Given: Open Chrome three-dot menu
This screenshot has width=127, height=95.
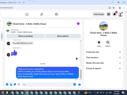Looking at the screenshot, I should pos(124,8).
